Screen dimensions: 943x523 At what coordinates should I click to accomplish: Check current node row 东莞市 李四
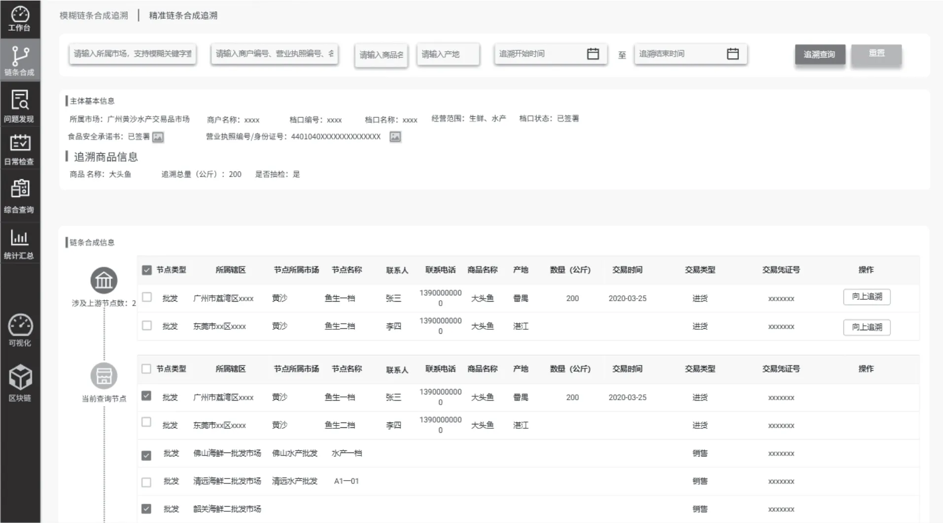point(146,422)
